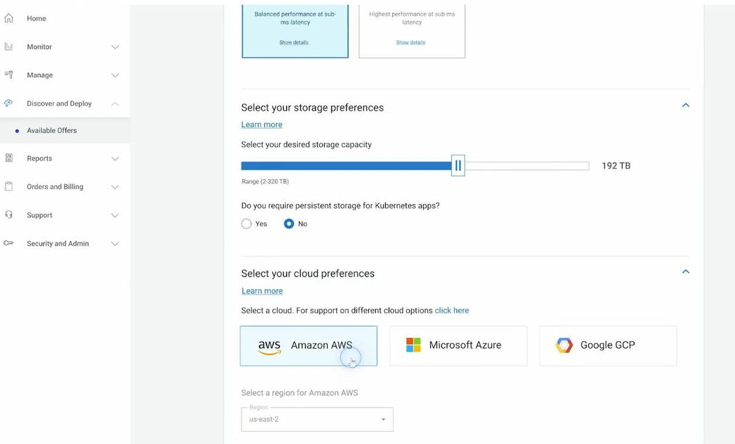Choose the Amazon AWS cloud card
The height and width of the screenshot is (444, 735).
[309, 346]
